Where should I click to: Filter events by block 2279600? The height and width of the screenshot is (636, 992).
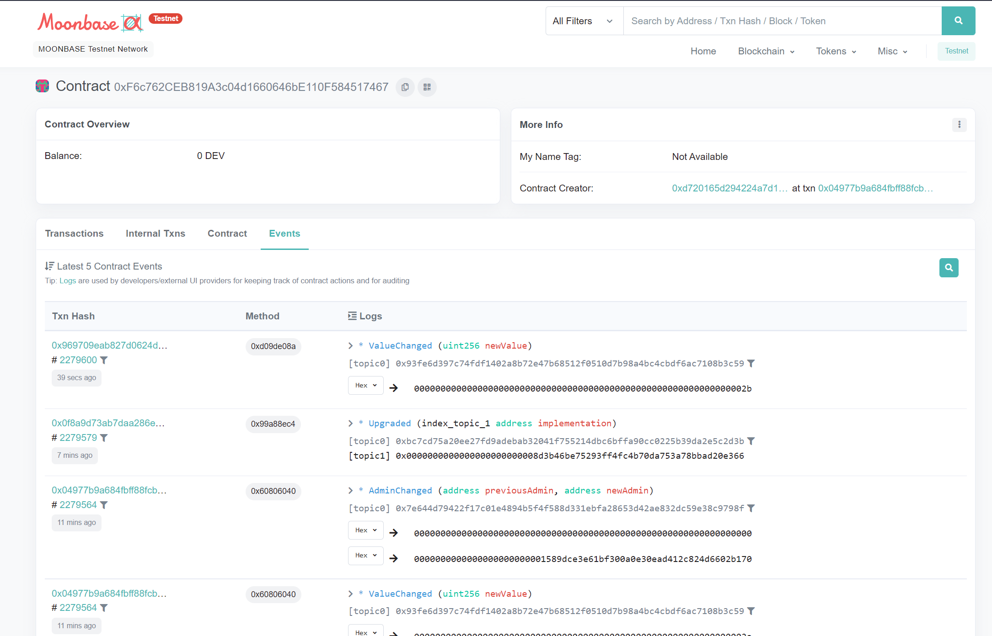coord(104,360)
